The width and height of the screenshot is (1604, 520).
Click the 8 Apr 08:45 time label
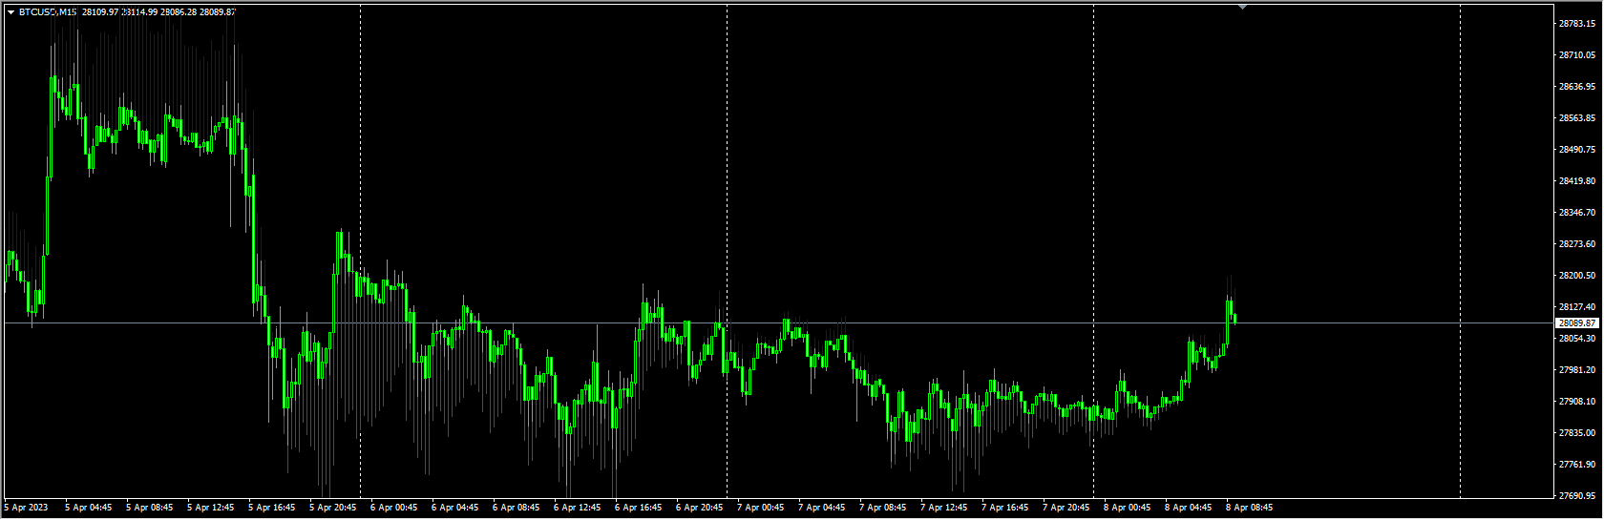coord(1249,508)
